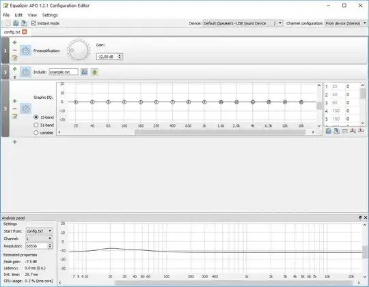Click the Preamplification gain dial
Screen dimensions: 369x287
(79, 50)
